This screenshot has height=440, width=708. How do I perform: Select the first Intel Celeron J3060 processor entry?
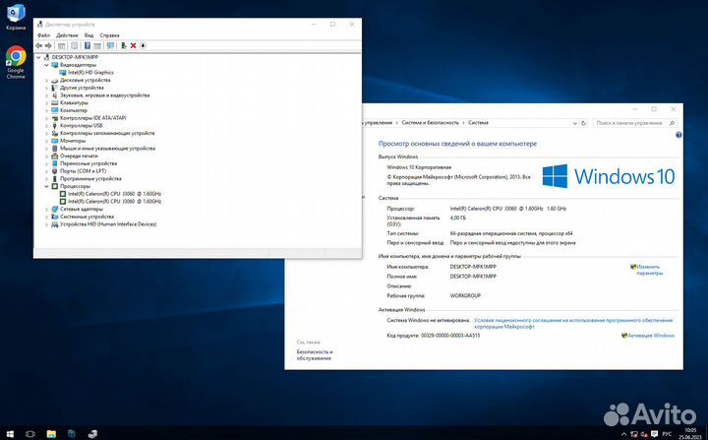click(x=114, y=194)
